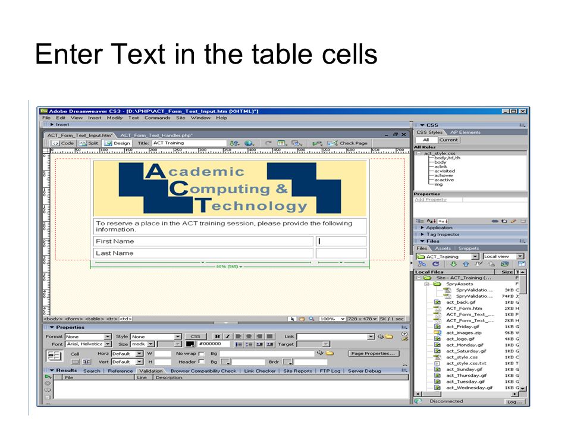Image resolution: width=571 pixels, height=428 pixels.
Task: Open the Commands menu
Action: [x=157, y=118]
